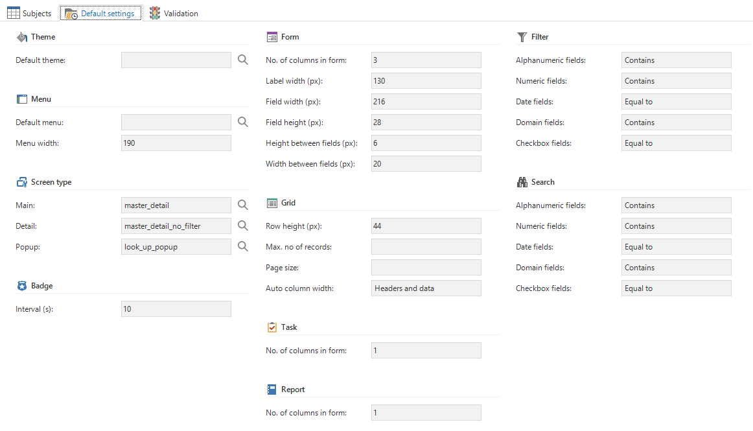Open Filter Checkbox fields dropdown
The height and width of the screenshot is (431, 753).
676,143
